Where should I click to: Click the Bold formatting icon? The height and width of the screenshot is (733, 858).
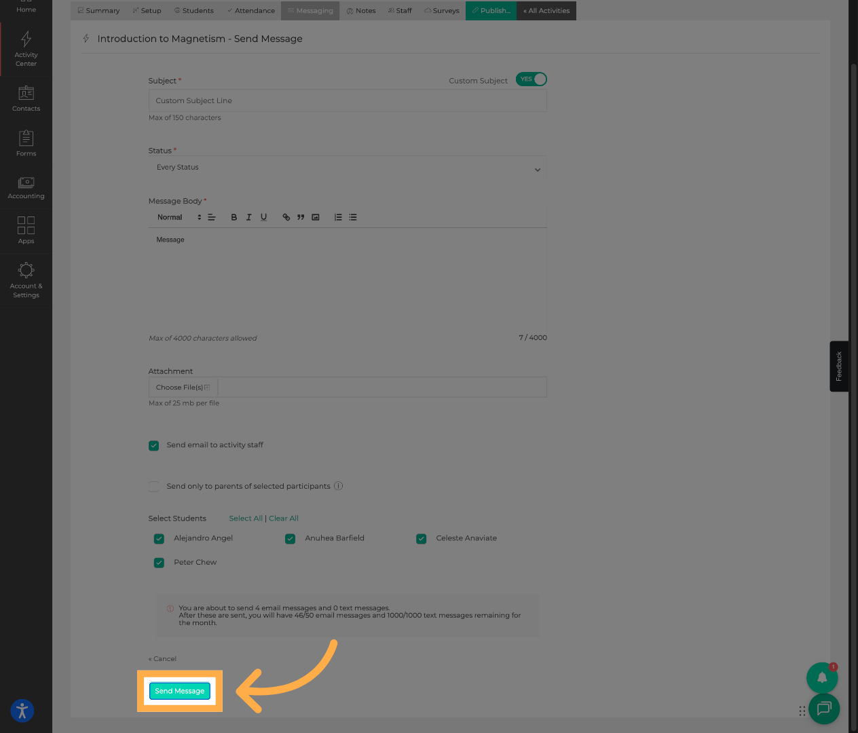234,217
